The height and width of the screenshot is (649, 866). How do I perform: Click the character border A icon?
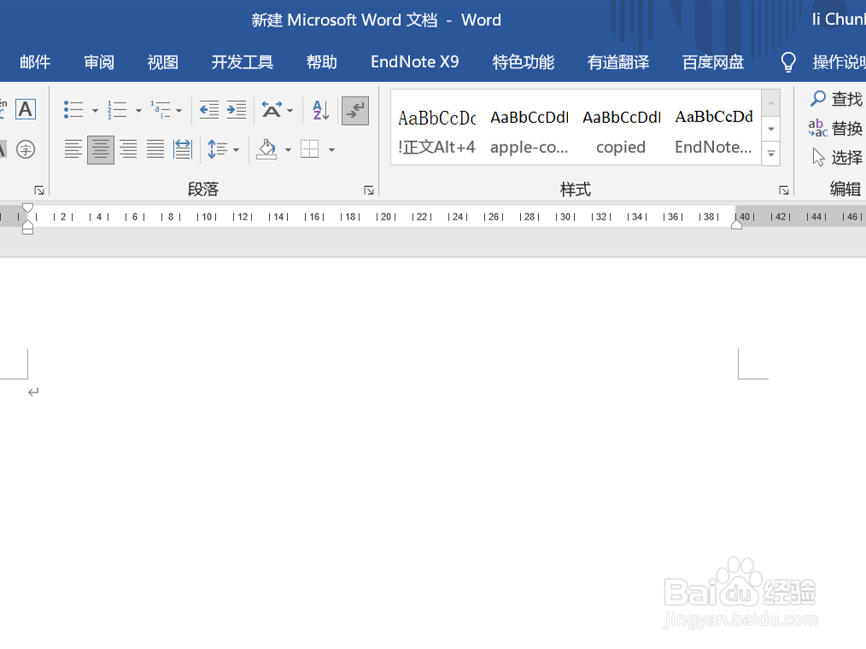(26, 109)
